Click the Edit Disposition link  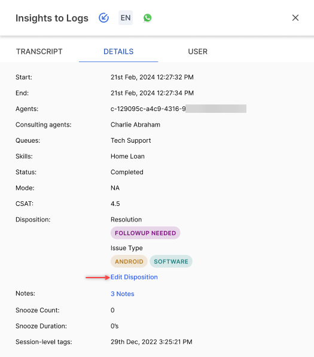(x=134, y=277)
